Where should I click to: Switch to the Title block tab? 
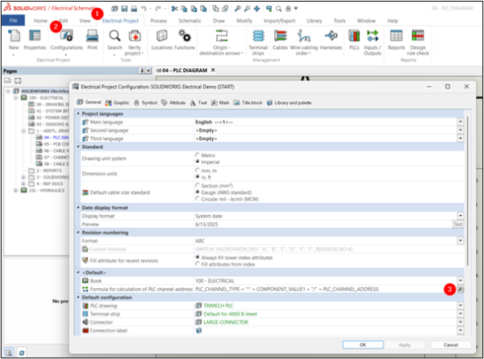point(248,102)
